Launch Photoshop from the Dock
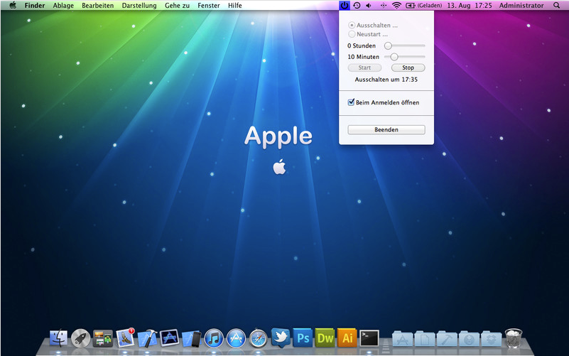 click(x=303, y=338)
